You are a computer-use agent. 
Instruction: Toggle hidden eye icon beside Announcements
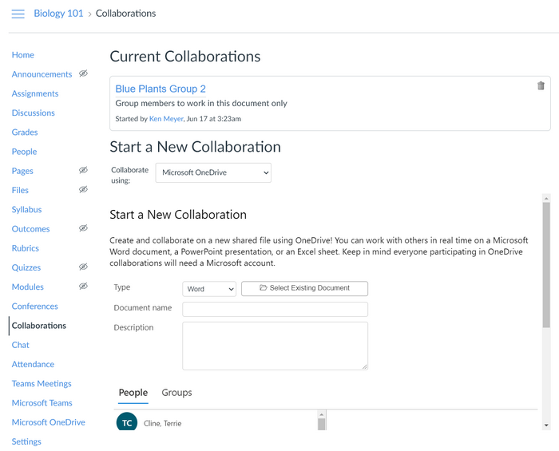point(83,73)
